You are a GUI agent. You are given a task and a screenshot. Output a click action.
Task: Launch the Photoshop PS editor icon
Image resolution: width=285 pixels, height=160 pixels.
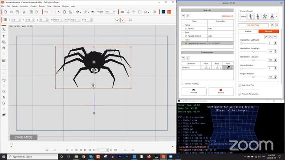pos(163,12)
